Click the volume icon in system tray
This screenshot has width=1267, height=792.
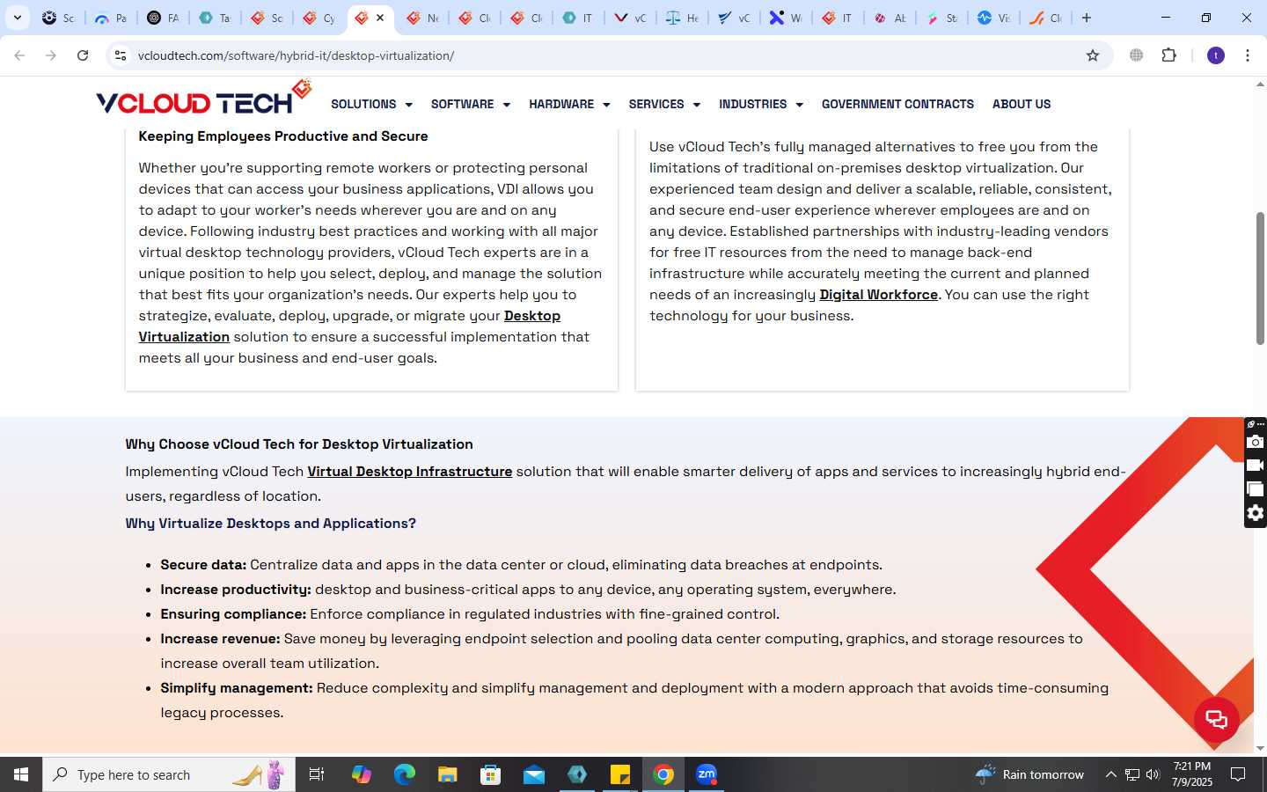click(1153, 774)
